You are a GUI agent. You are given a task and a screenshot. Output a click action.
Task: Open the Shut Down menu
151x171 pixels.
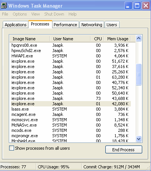click(x=54, y=14)
